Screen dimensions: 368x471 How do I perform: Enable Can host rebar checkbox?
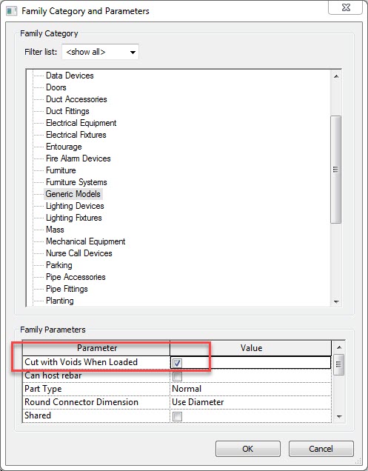coord(177,376)
